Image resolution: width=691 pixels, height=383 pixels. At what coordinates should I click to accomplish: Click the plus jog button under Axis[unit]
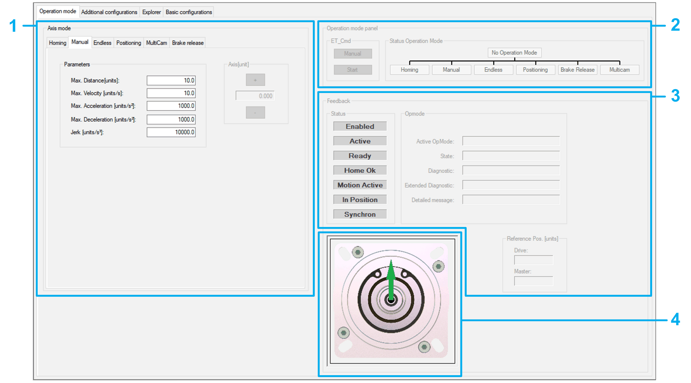tap(255, 80)
